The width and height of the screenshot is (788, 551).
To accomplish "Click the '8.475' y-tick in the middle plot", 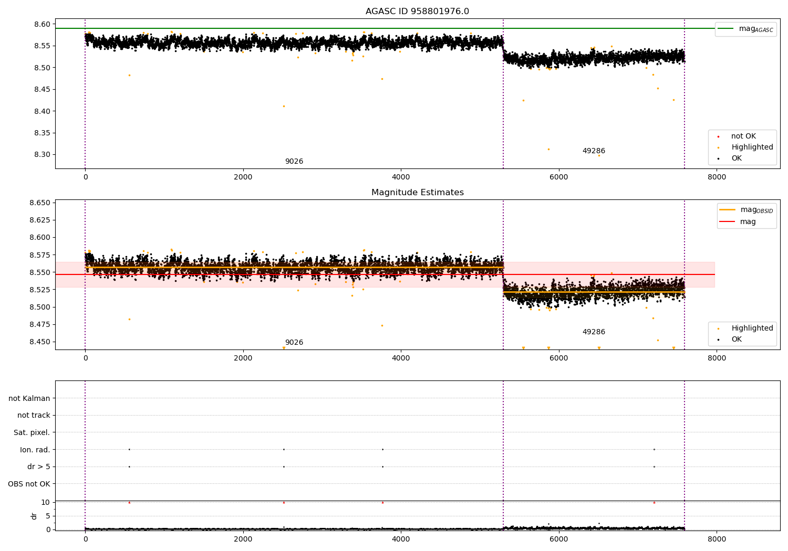I will [41, 324].
